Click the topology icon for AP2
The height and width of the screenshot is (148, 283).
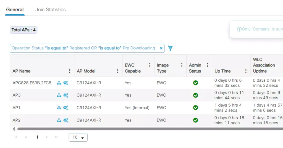point(59,120)
